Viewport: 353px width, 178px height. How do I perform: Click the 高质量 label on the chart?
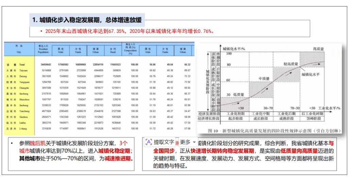318,49
